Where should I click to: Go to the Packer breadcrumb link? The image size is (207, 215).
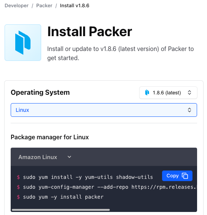[x=44, y=6]
